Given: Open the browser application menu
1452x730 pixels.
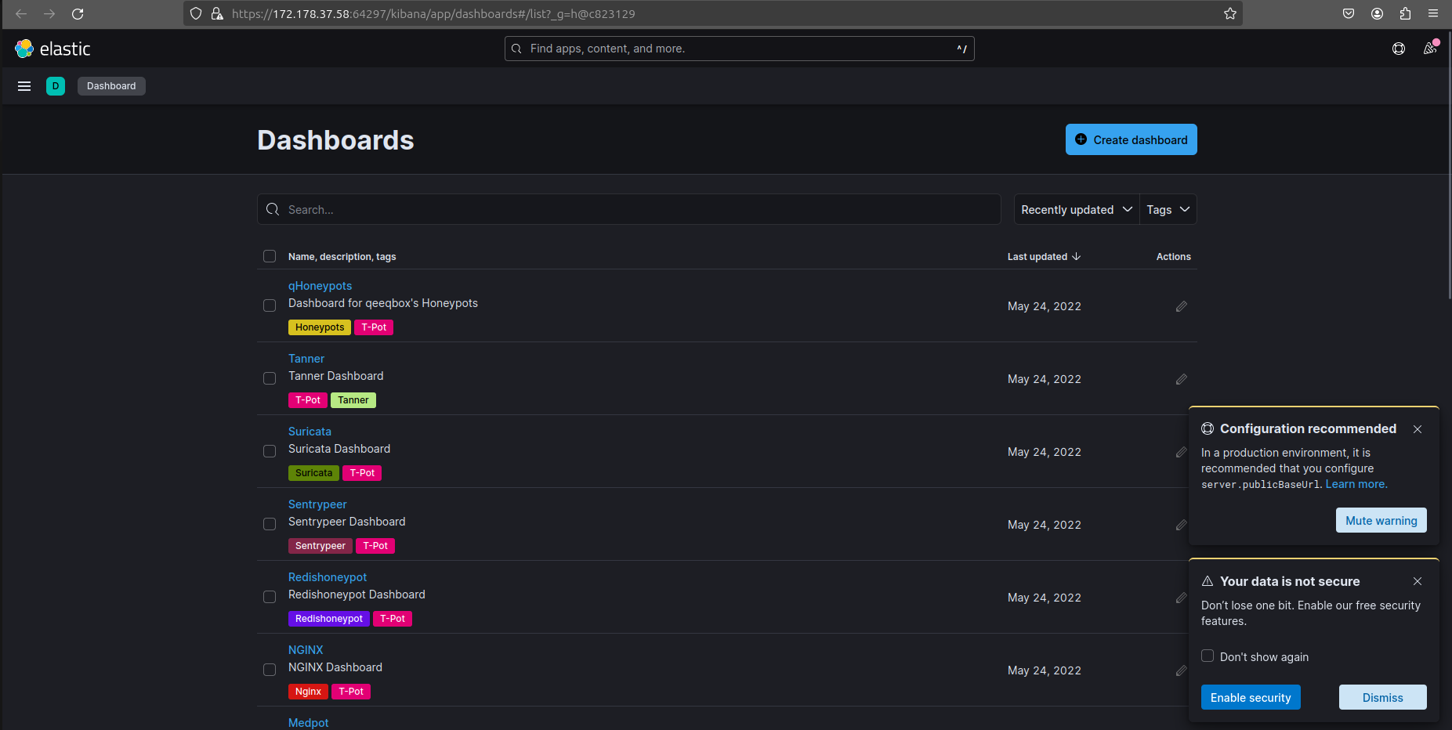Looking at the screenshot, I should [x=1433, y=13].
